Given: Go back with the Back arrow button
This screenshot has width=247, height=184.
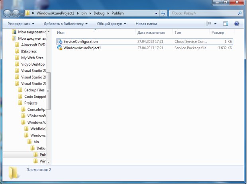Looking at the screenshot, I should (7, 14).
